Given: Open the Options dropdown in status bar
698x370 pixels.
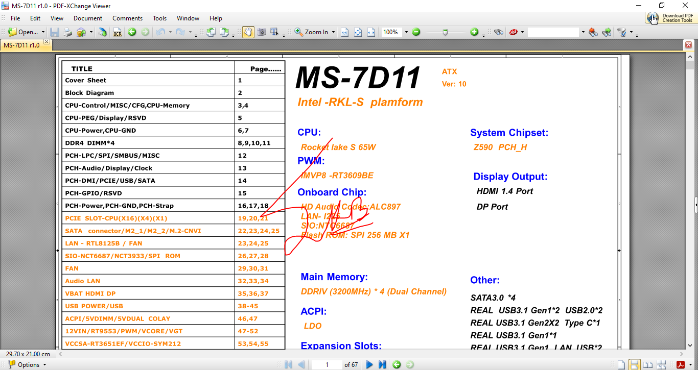Looking at the screenshot, I should [44, 365].
